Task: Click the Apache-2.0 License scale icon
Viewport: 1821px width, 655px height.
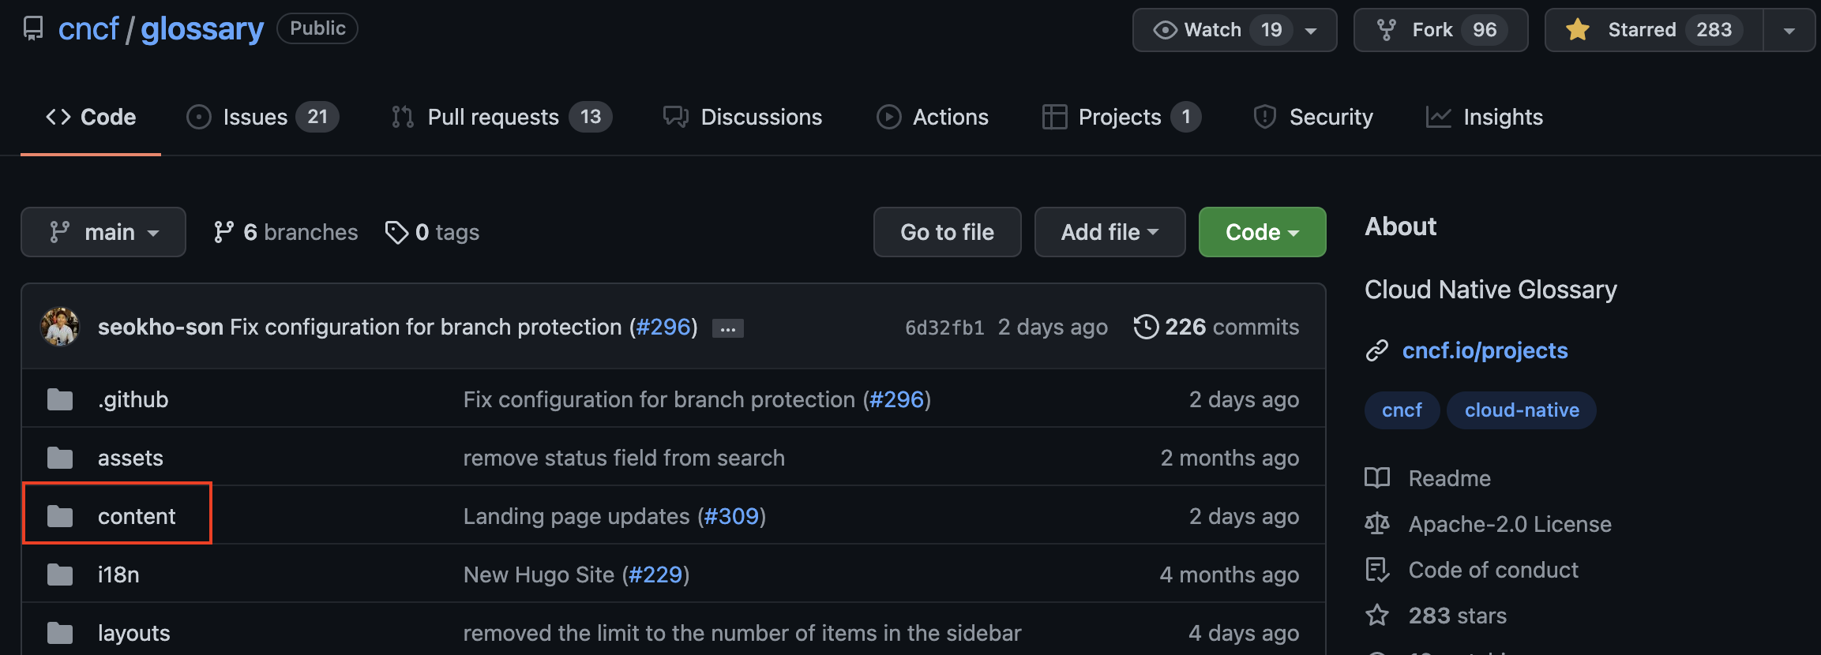Action: click(1377, 524)
